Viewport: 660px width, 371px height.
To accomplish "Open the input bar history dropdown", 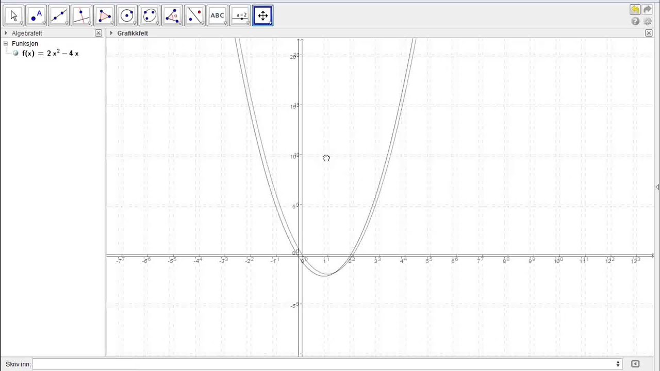I will pos(618,364).
